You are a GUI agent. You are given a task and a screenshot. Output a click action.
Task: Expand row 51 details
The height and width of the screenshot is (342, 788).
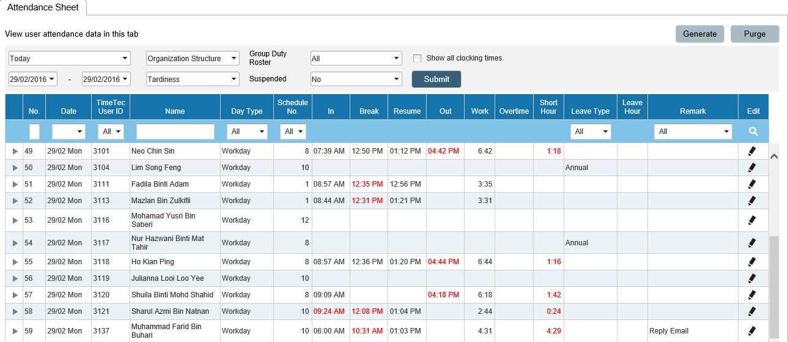[15, 184]
